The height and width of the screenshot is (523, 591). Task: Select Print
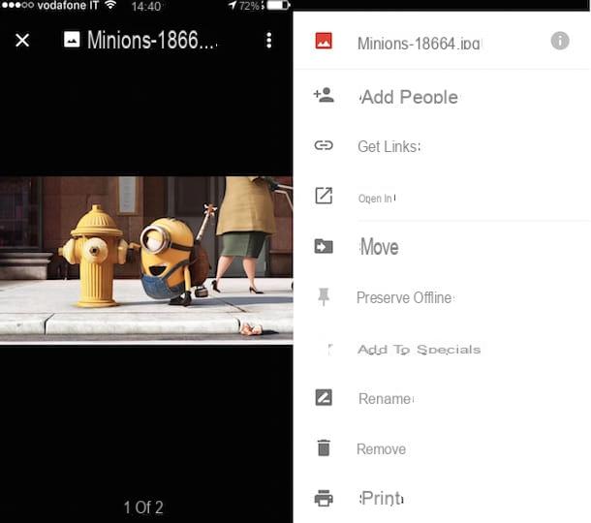382,499
